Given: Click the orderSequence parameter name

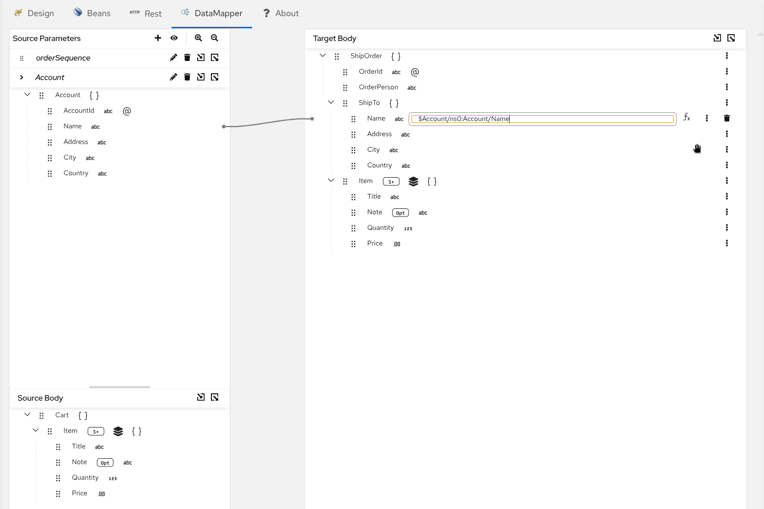Looking at the screenshot, I should click(x=63, y=58).
